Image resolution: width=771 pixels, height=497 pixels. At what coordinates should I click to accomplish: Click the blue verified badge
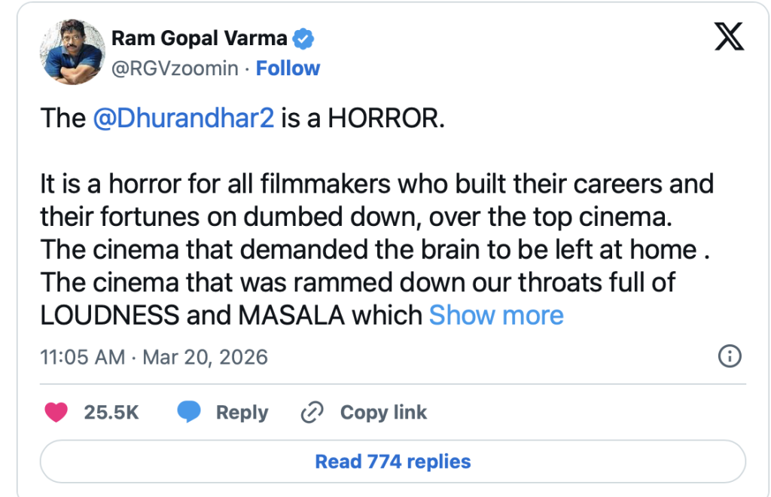[x=303, y=38]
